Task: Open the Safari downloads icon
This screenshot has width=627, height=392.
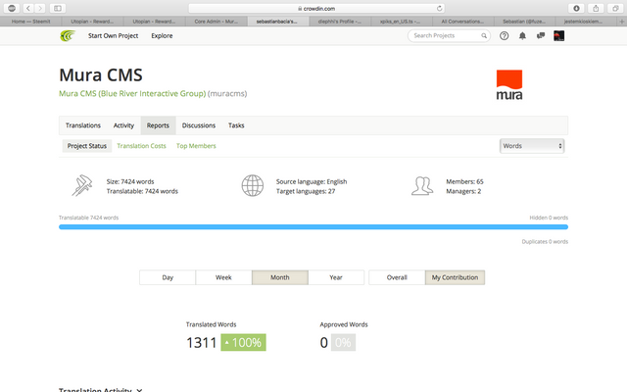Action: tap(576, 8)
